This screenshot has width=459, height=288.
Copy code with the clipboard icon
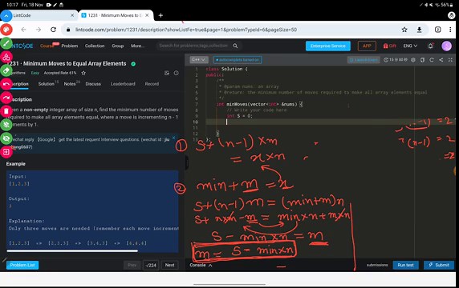click(x=422, y=60)
